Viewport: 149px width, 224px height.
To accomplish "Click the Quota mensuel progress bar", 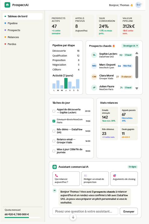I will click(x=22, y=217).
